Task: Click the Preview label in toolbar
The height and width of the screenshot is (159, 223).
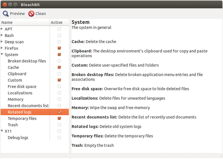Action: point(17,13)
